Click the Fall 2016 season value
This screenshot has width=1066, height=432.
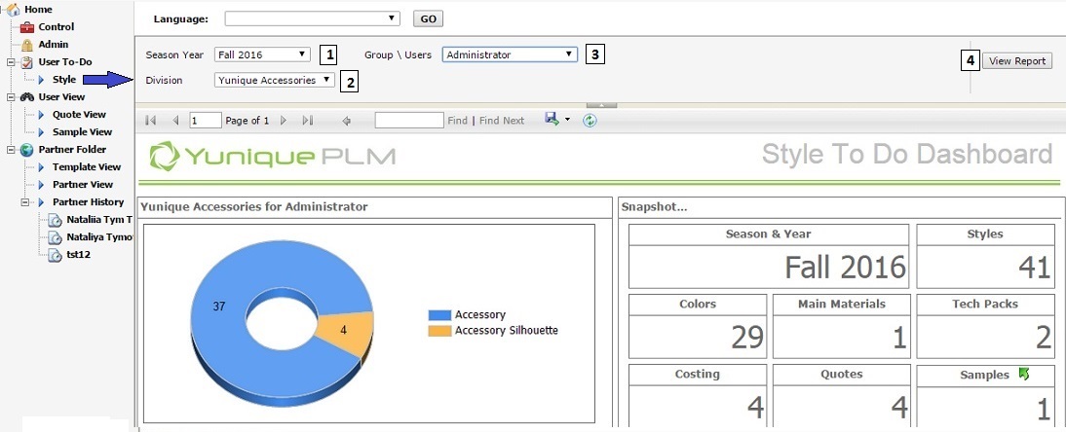pyautogui.click(x=846, y=268)
